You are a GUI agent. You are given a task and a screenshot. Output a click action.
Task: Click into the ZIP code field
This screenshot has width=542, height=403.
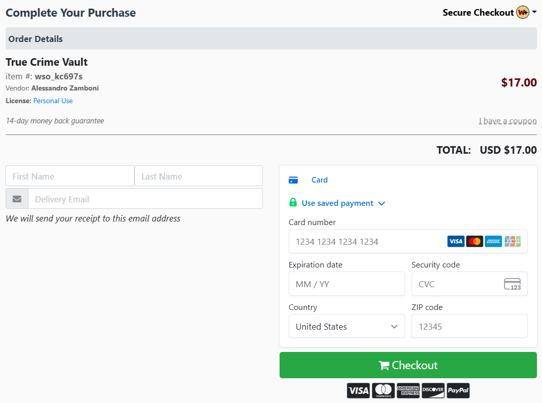469,326
